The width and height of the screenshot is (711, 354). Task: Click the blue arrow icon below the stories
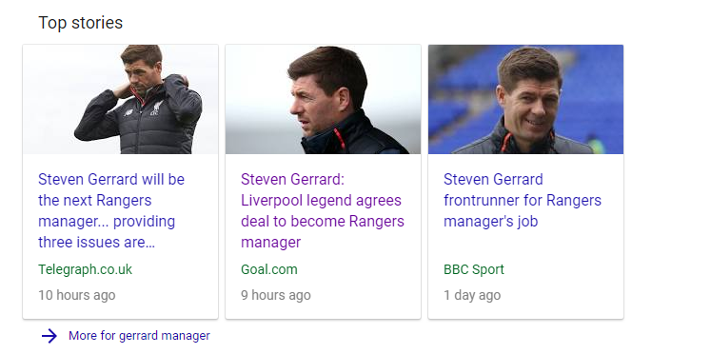pos(49,336)
